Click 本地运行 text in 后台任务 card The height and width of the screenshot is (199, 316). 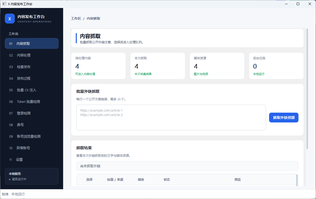coord(259,74)
